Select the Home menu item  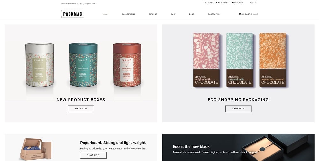tap(106, 14)
